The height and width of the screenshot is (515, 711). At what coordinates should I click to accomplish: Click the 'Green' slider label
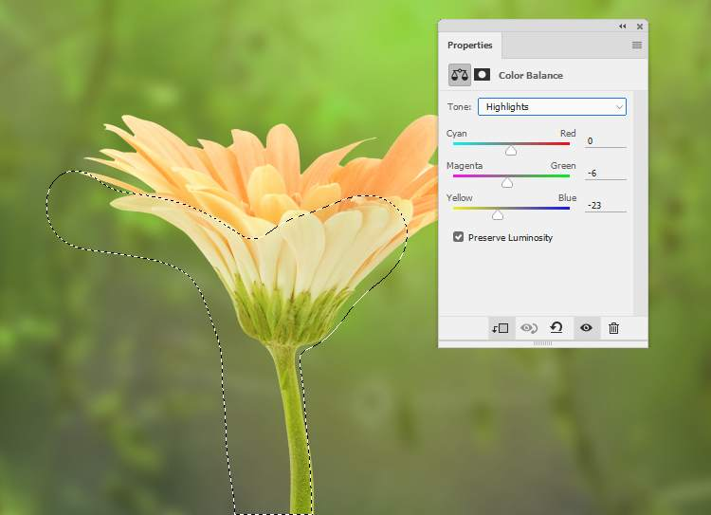pos(563,166)
